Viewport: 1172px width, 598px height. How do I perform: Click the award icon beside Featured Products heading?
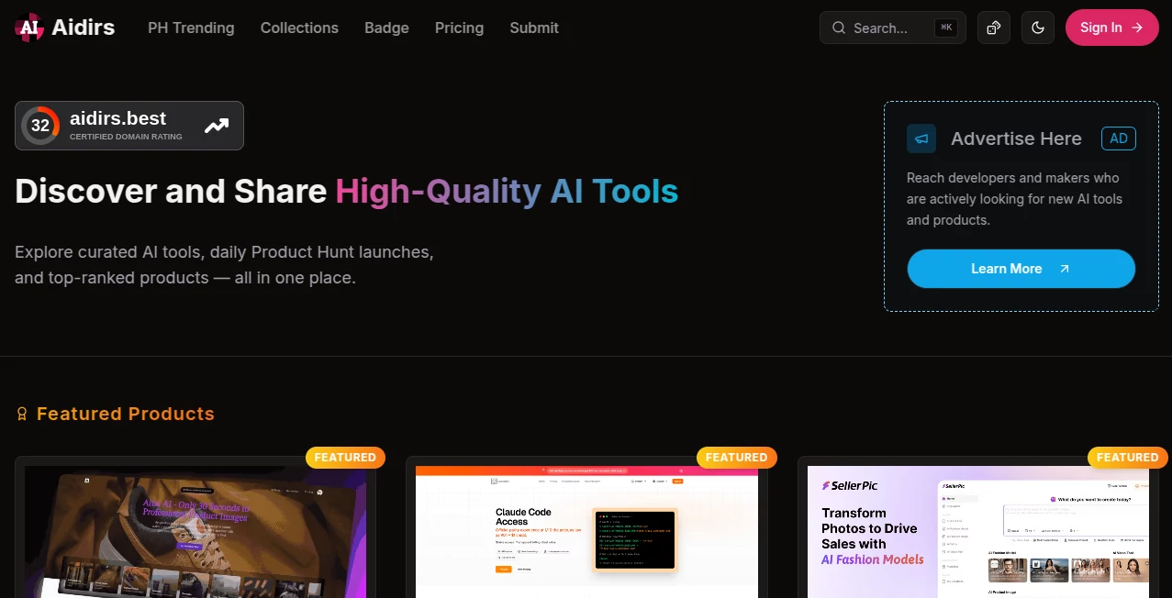(x=22, y=414)
